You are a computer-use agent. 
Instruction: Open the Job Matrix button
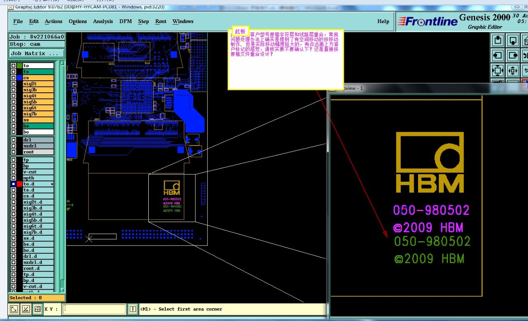pyautogui.click(x=36, y=54)
